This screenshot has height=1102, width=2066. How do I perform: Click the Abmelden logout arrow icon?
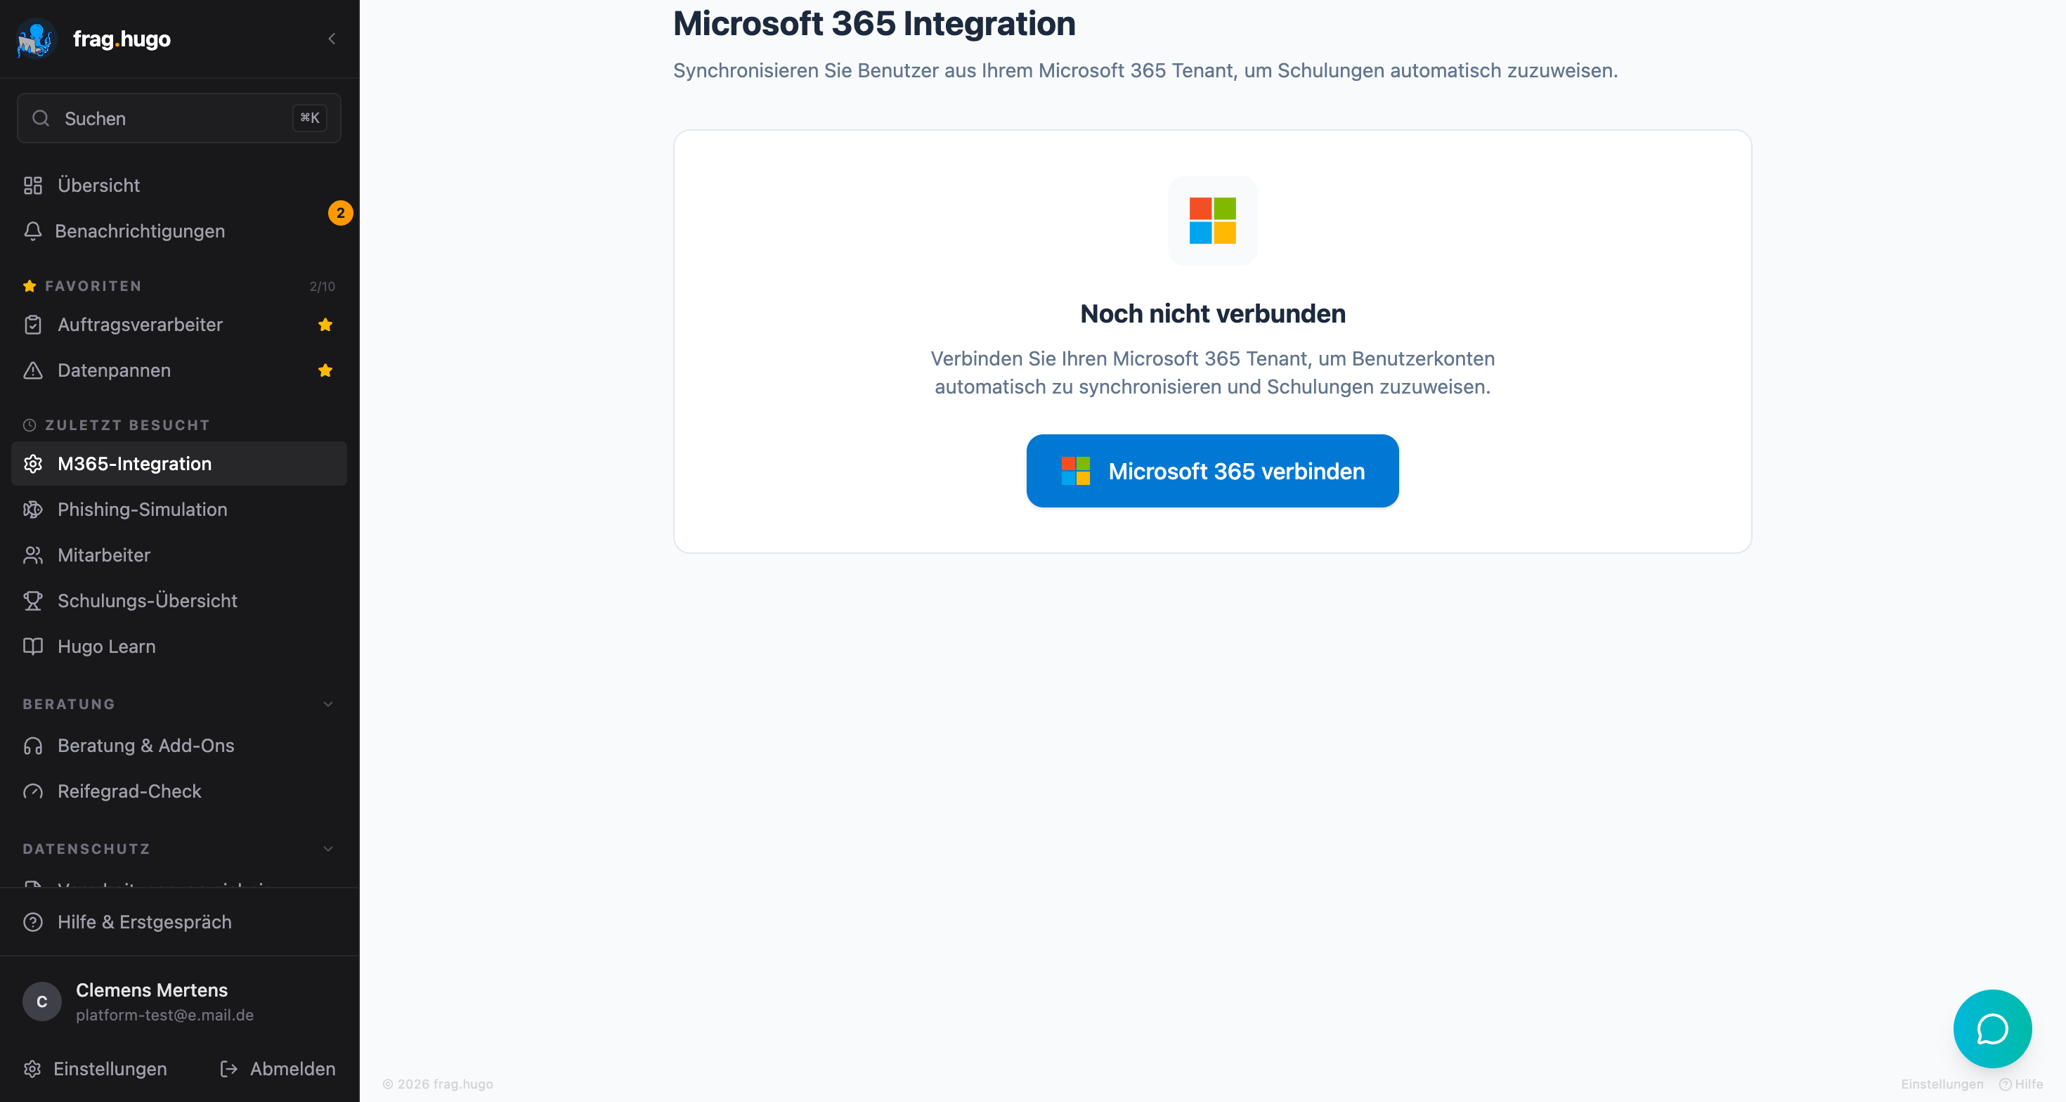point(228,1069)
